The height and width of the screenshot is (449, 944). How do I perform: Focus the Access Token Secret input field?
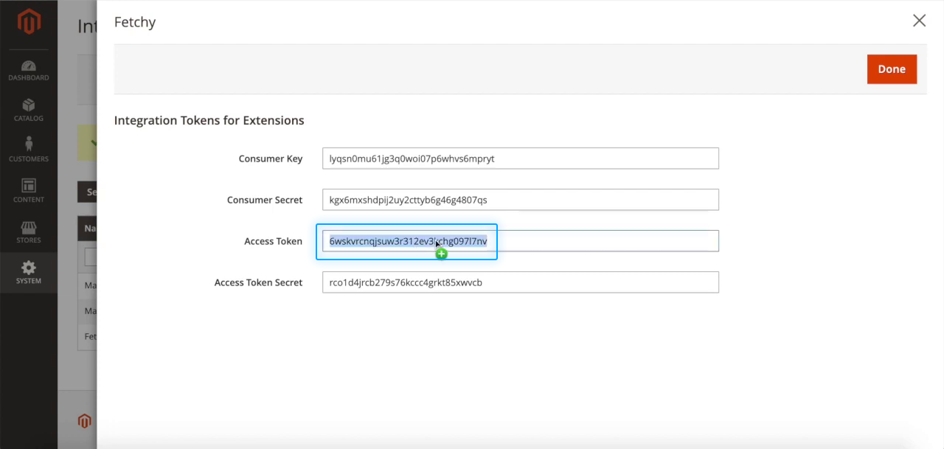[521, 282]
